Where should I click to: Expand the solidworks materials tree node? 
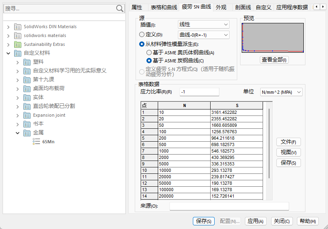pos(8,35)
